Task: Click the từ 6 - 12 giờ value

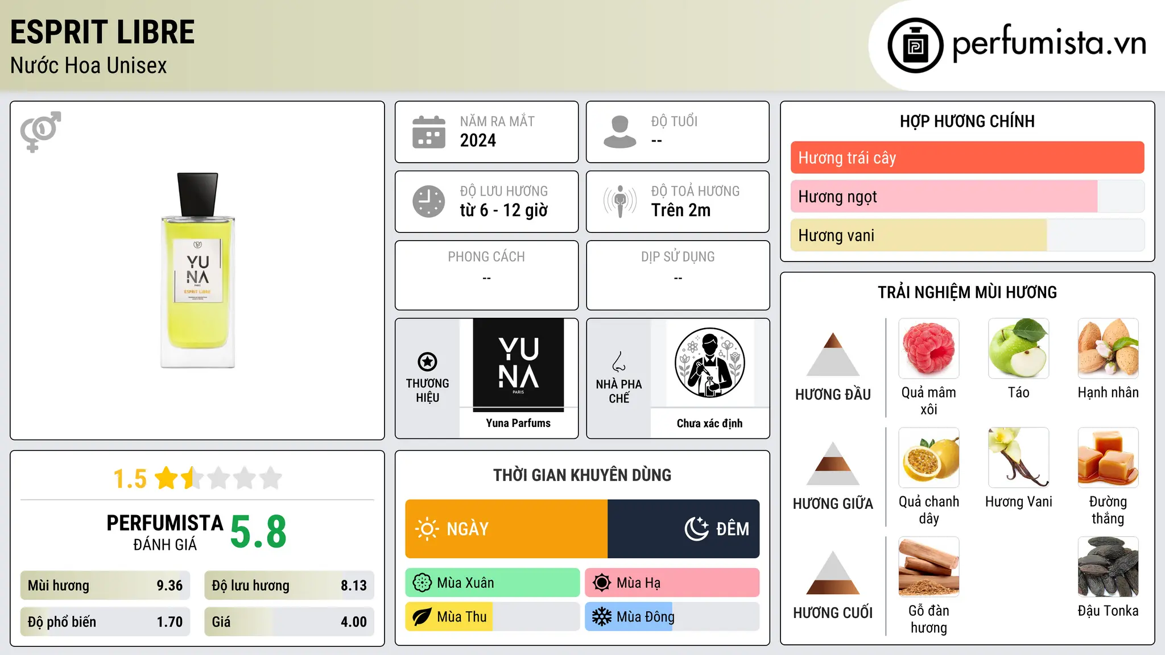Action: point(503,210)
